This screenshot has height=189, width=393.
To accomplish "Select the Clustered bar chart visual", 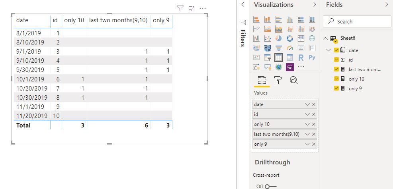I will [278, 19].
